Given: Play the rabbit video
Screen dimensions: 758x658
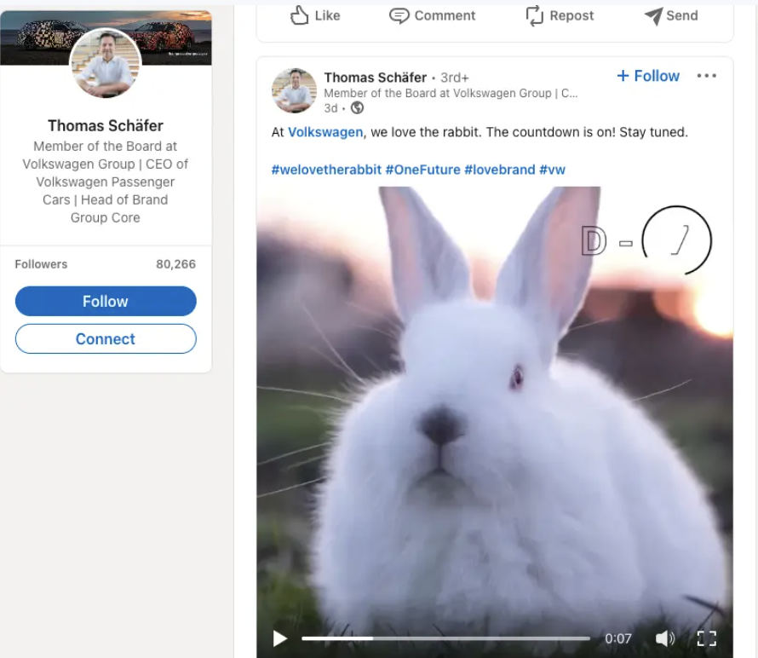Looking at the screenshot, I should point(280,638).
